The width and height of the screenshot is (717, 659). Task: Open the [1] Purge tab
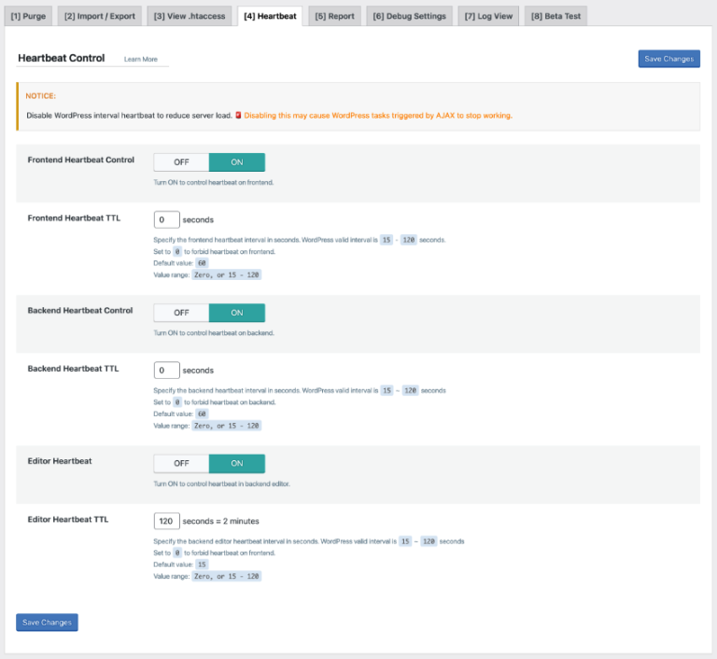[28, 16]
